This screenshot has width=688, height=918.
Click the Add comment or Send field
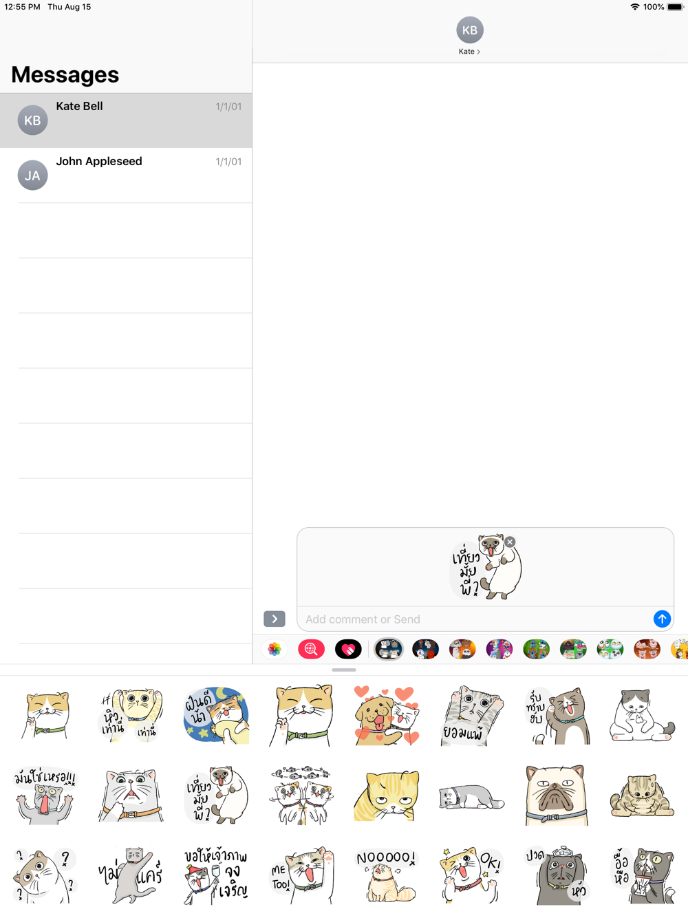click(475, 619)
